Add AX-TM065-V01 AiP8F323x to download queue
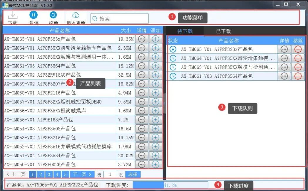 [155, 39]
